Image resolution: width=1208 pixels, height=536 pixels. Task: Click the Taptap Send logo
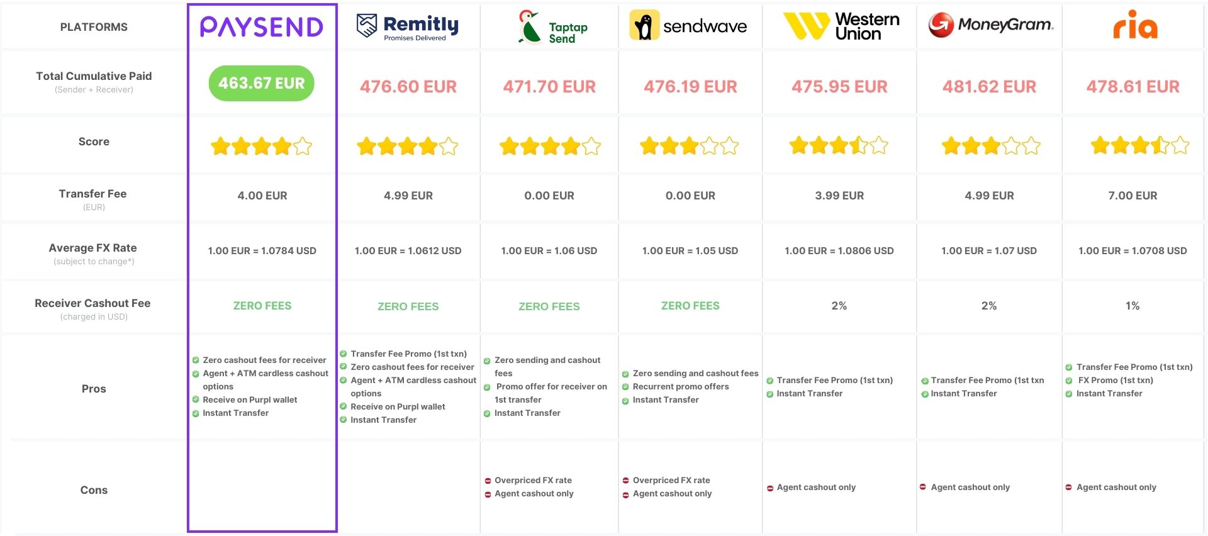pos(552,28)
